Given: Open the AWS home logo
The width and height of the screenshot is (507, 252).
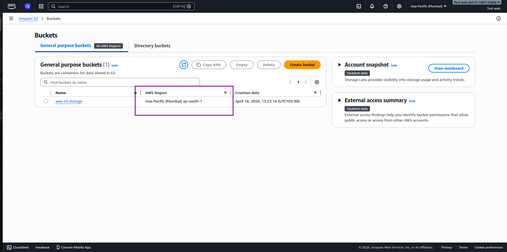Looking at the screenshot, I should click(11, 6).
